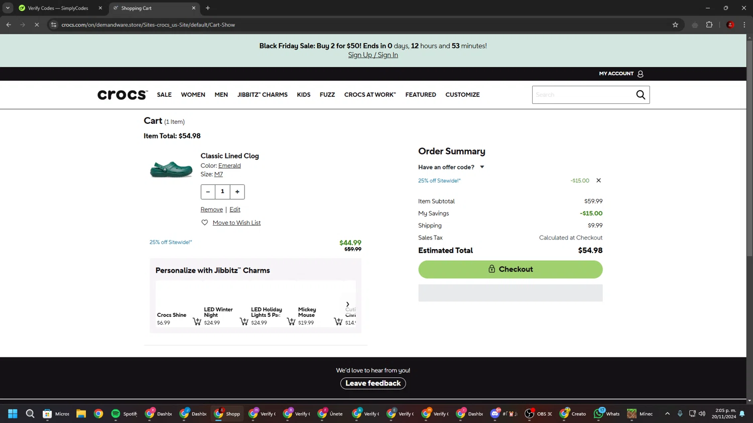Show hidden system tray icons

click(x=667, y=413)
